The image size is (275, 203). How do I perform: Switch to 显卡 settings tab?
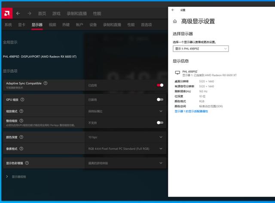(x=21, y=25)
